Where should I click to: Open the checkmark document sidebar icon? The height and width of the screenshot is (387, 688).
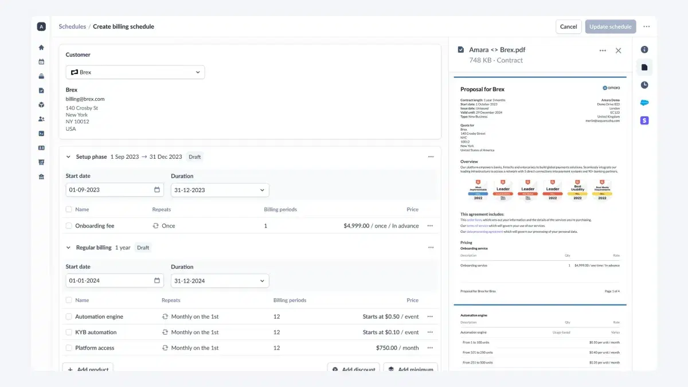coord(41,91)
